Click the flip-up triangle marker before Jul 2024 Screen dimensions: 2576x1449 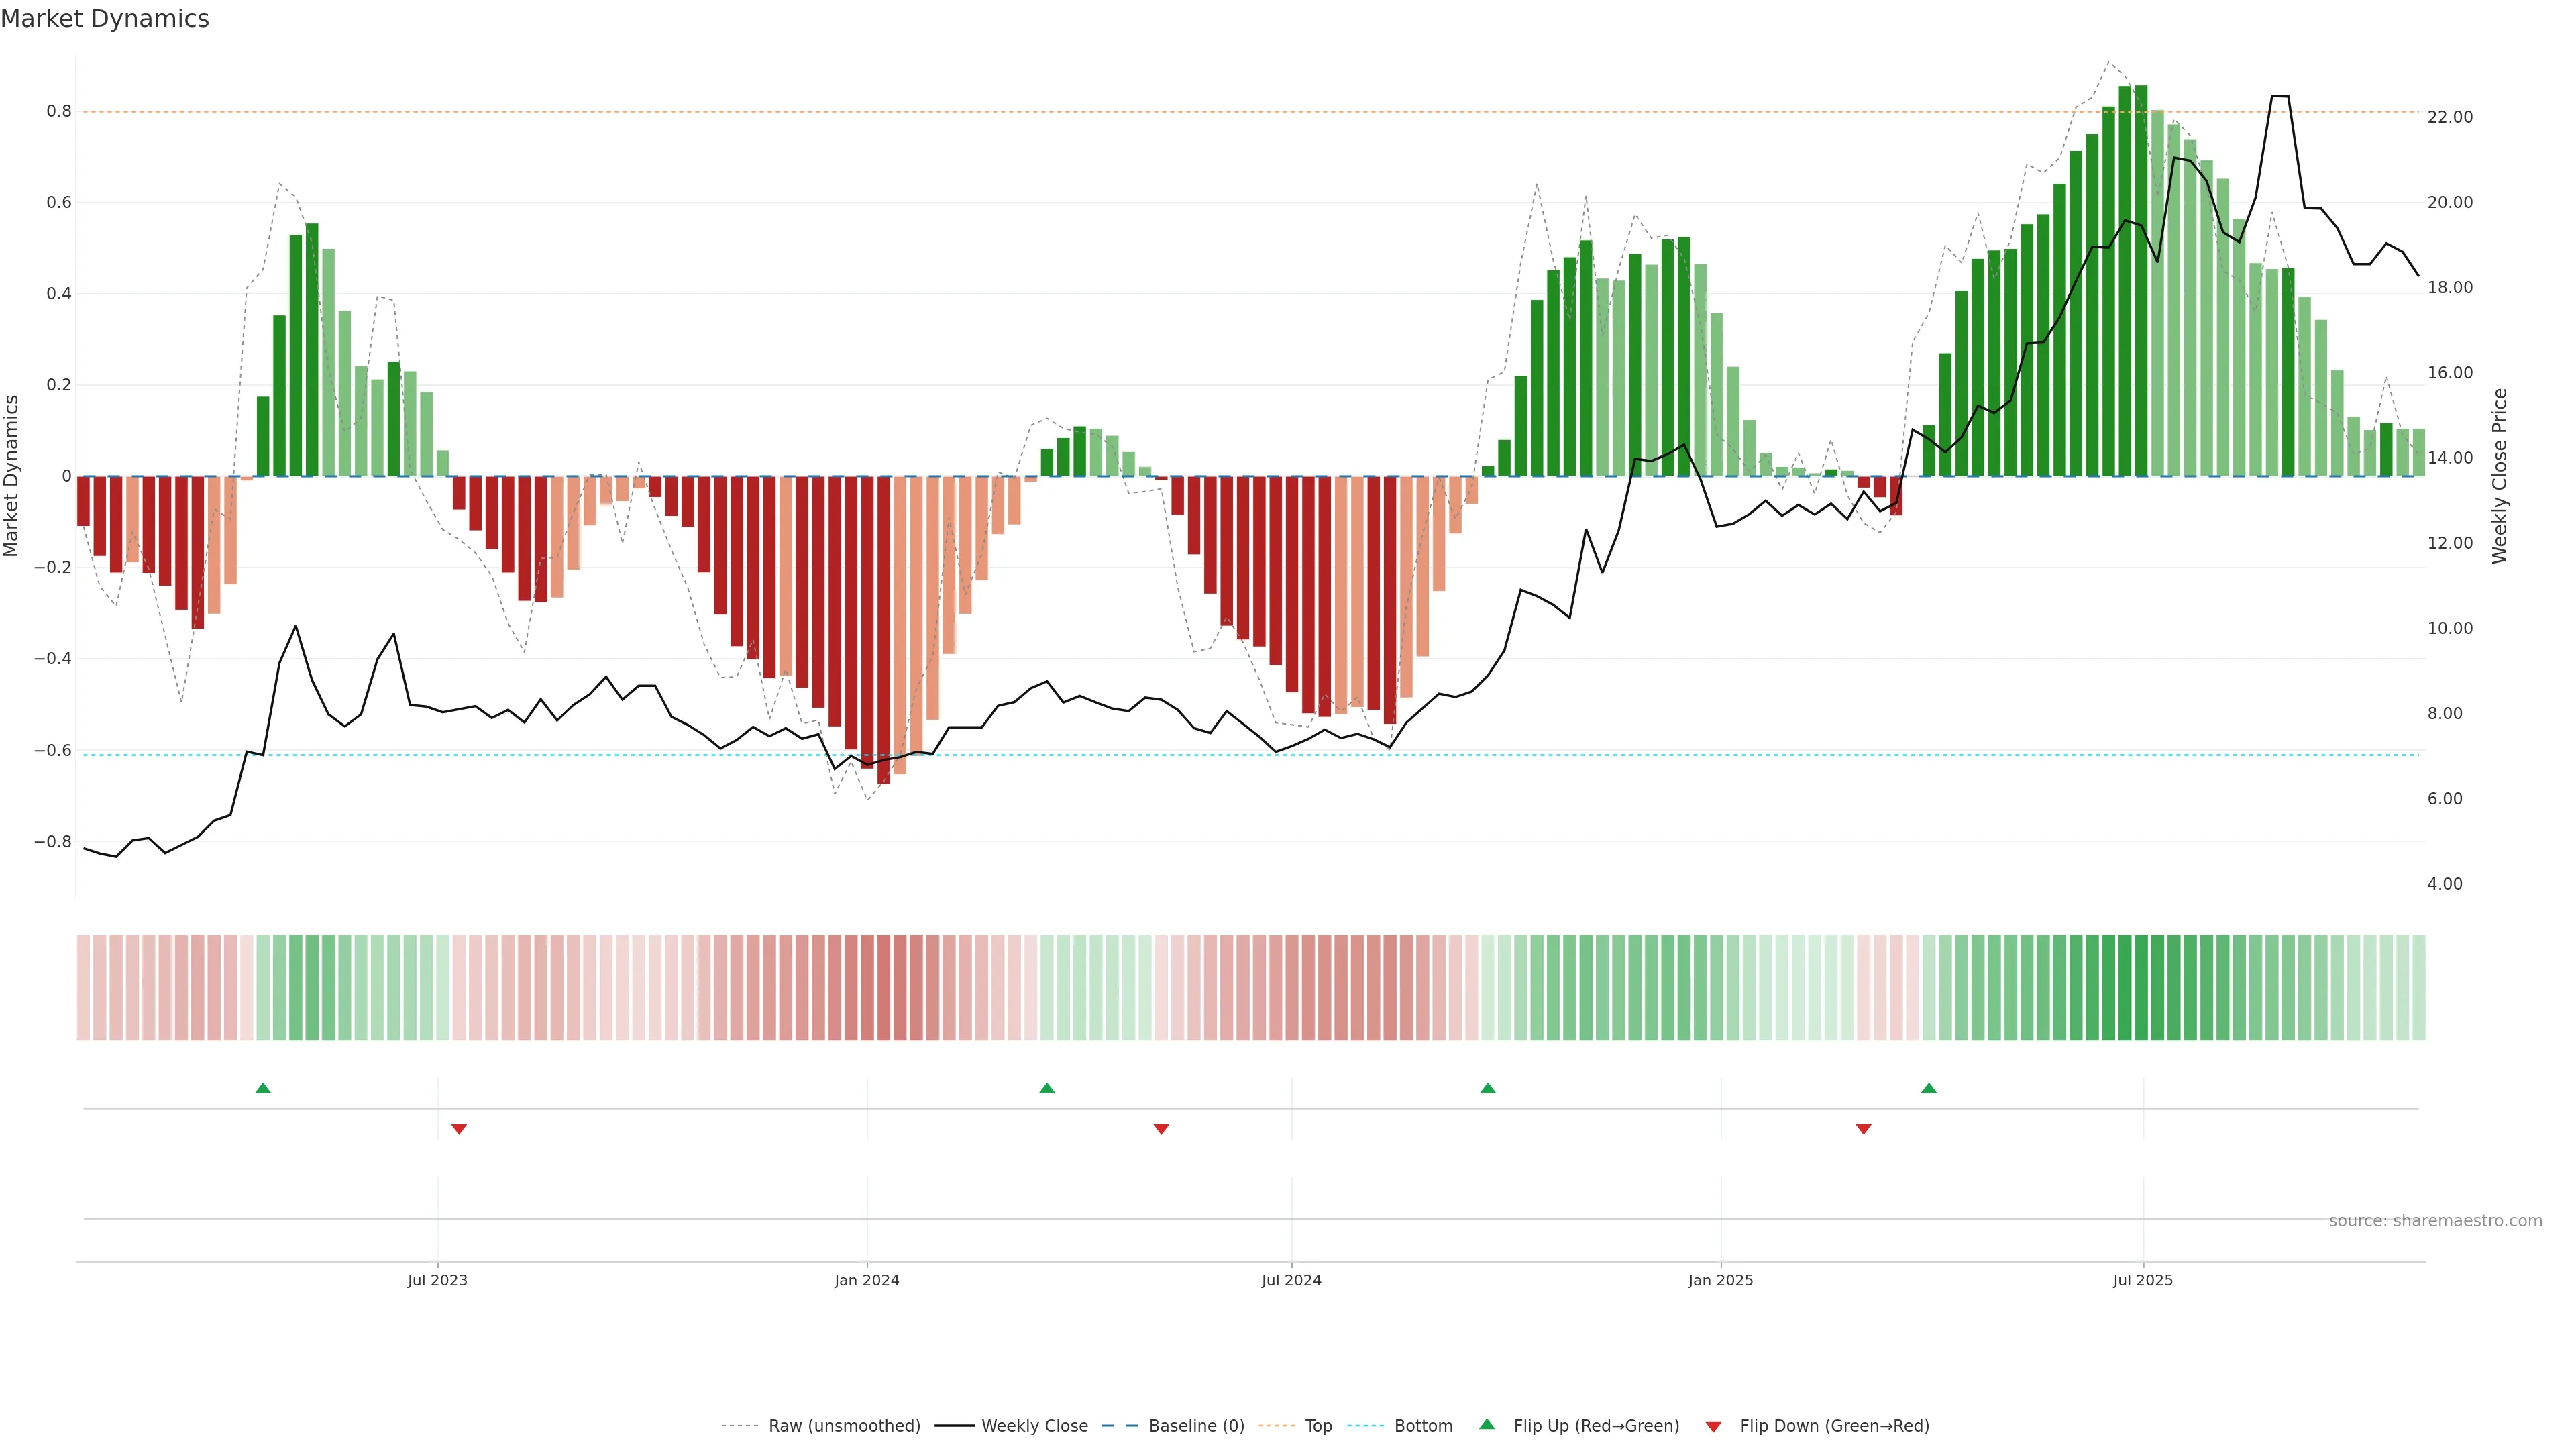[1047, 1088]
